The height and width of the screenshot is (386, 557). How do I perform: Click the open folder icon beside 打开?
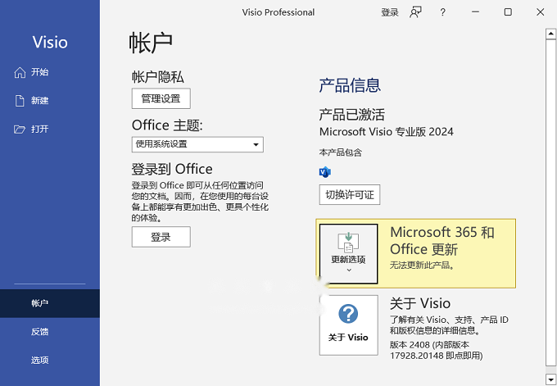[x=20, y=129]
